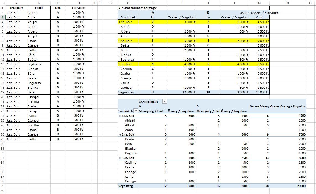The image size is (316, 194).
Task: Select row 30 header
Action: click(2, 144)
